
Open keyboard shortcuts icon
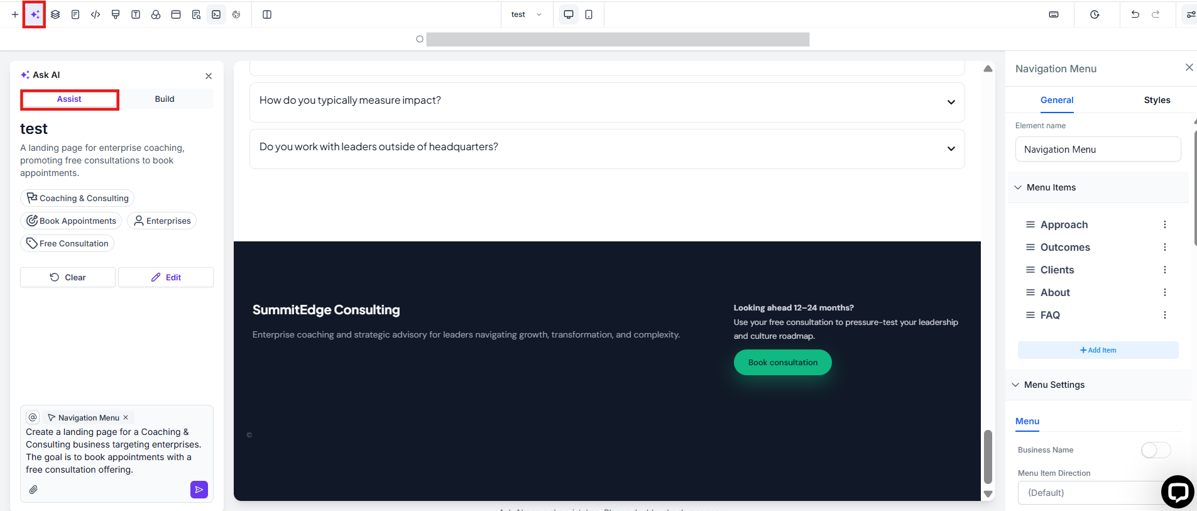click(x=1054, y=14)
